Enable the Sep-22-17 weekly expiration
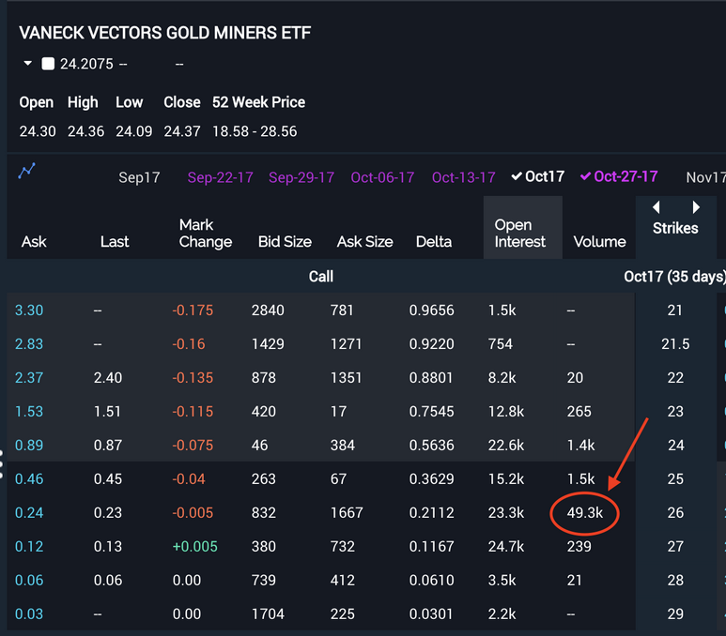The height and width of the screenshot is (636, 726). pos(220,177)
